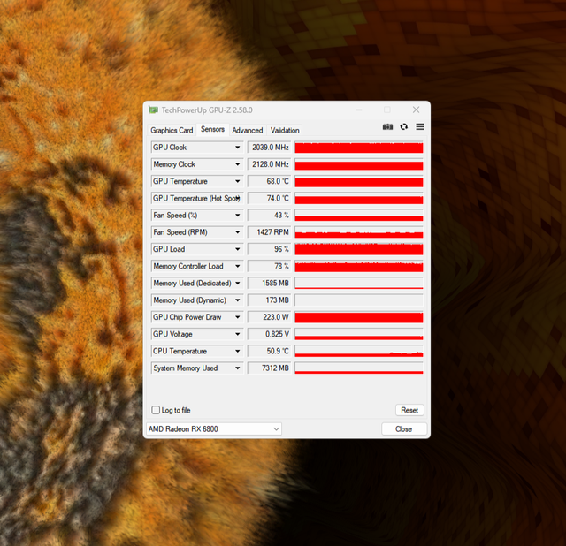Click the 96 % GPU load value
This screenshot has width=566, height=546.
click(x=269, y=249)
